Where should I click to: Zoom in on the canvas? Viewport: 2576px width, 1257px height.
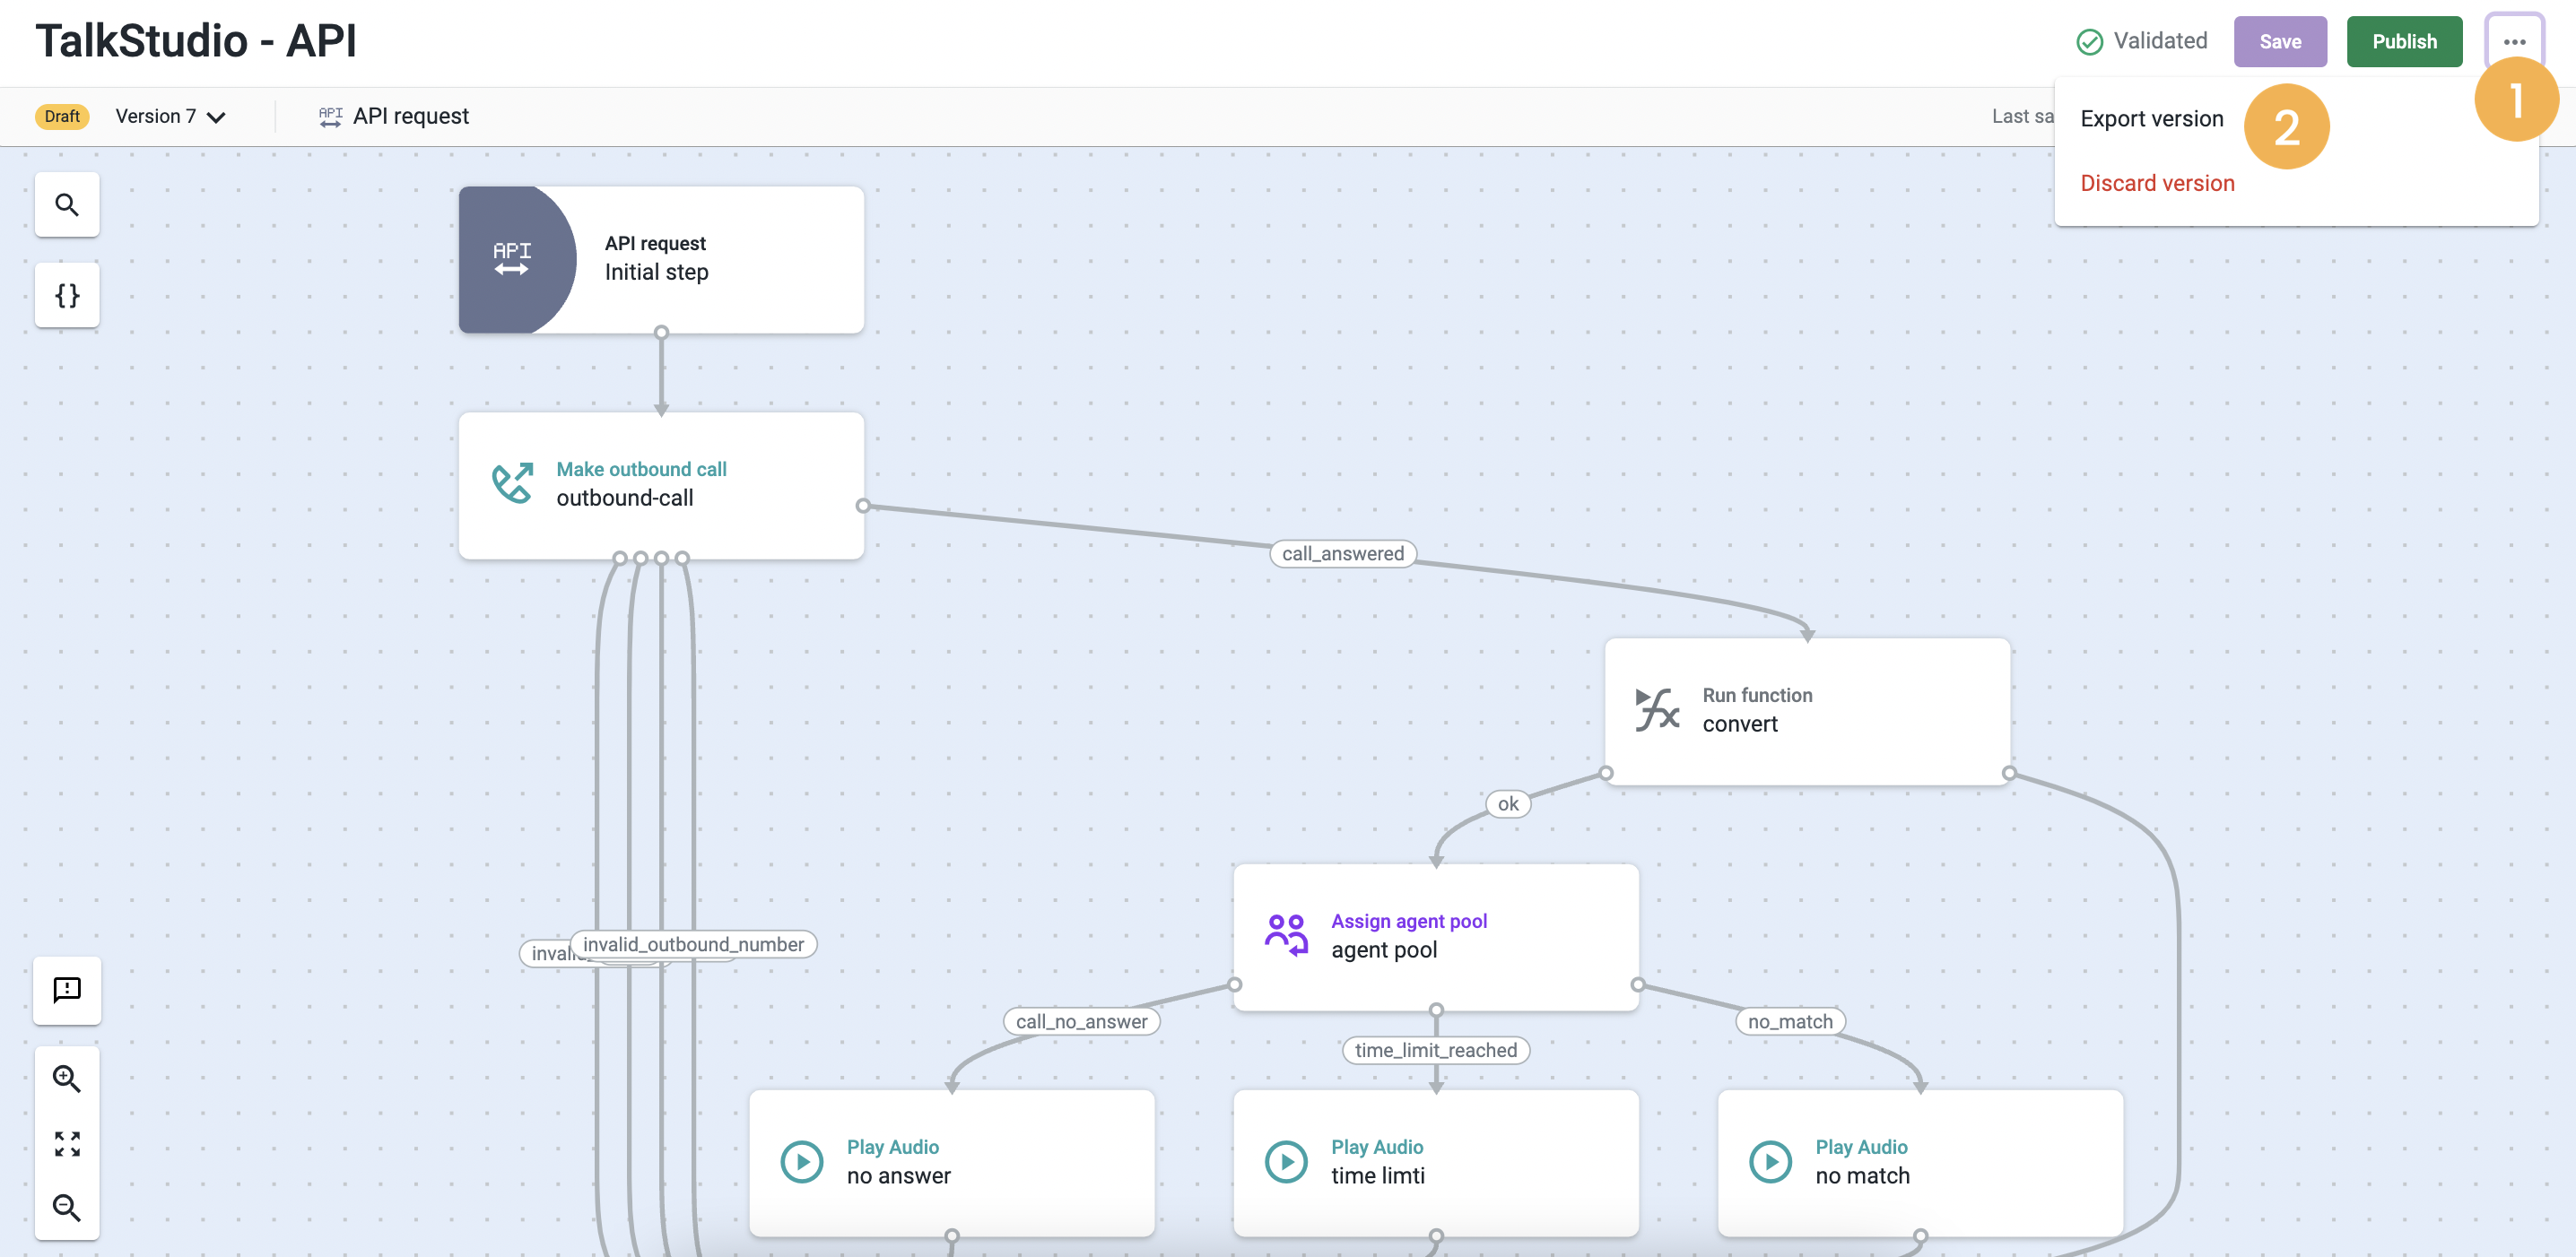(x=67, y=1079)
